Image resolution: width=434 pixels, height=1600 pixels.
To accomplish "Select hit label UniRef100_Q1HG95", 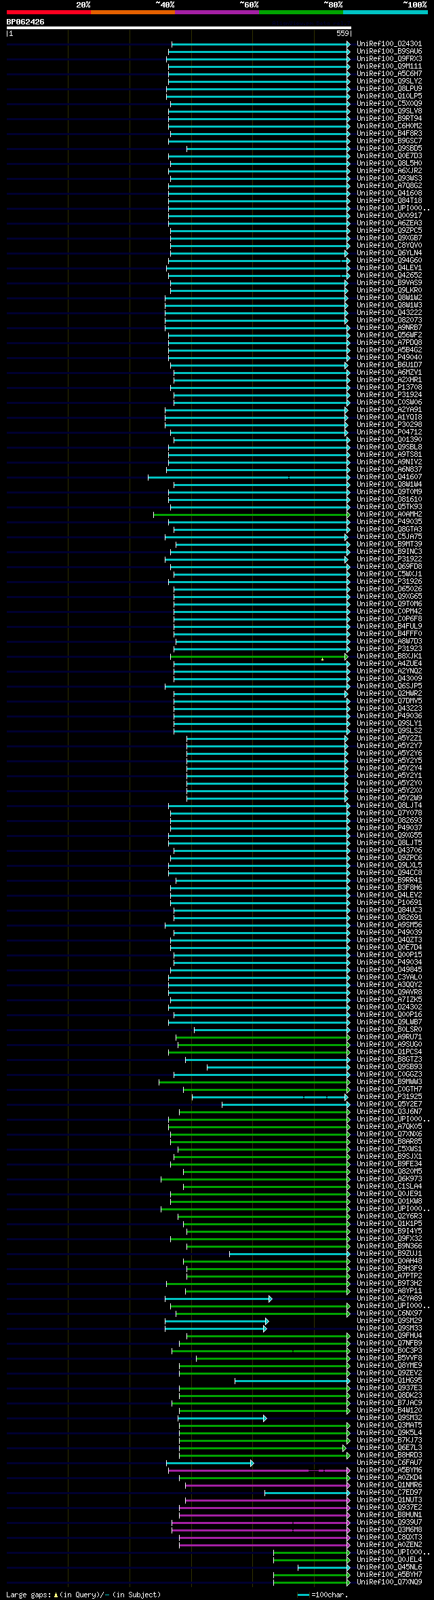I will point(389,1381).
